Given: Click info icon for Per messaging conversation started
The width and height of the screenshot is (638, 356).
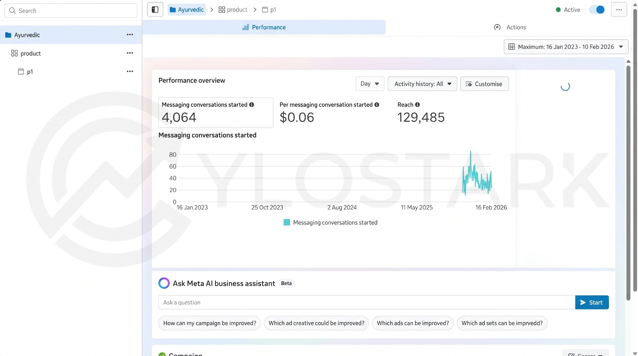Looking at the screenshot, I should [377, 105].
